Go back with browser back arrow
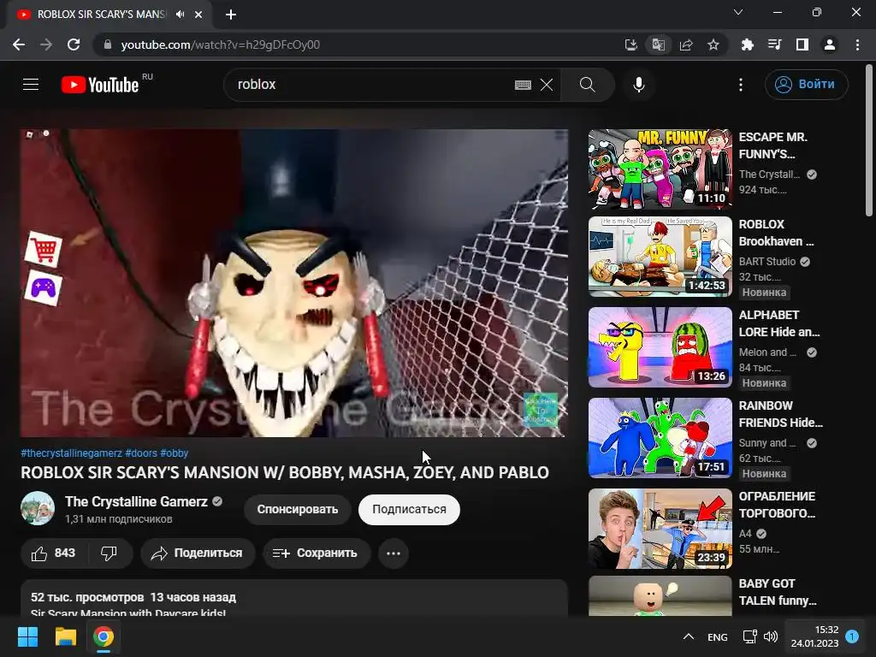This screenshot has height=657, width=876. click(19, 44)
